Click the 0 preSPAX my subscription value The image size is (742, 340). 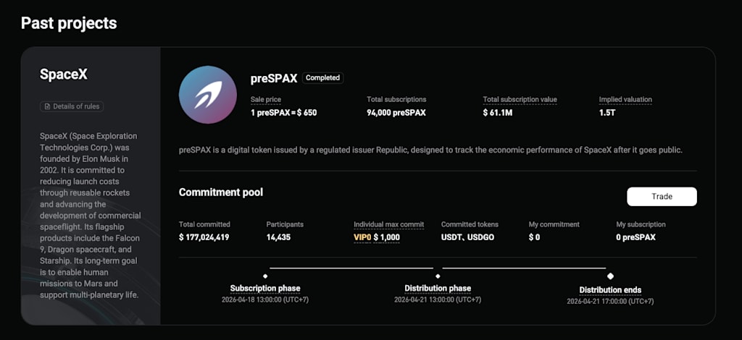(x=636, y=237)
